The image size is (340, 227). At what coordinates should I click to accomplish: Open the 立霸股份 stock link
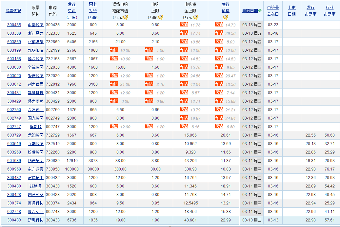tap(35, 144)
